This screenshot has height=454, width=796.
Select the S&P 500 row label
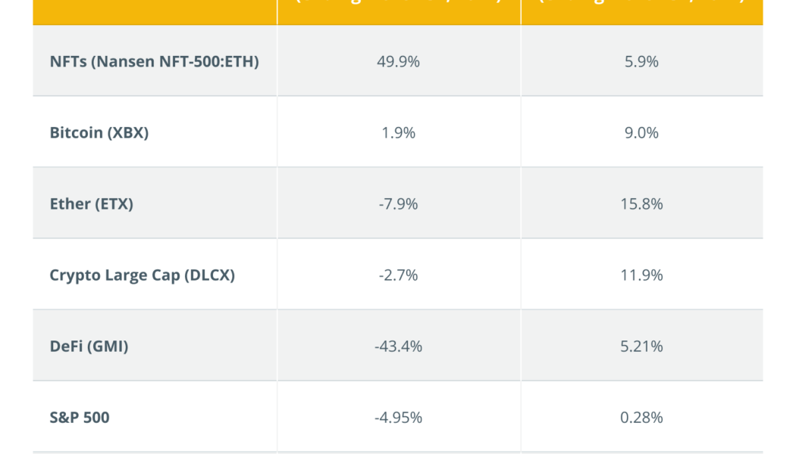pos(80,418)
